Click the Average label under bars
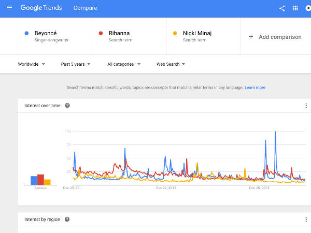Viewport: 311px width, 233px height. point(40,188)
